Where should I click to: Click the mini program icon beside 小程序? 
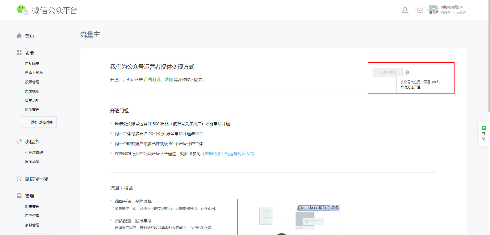[19, 142]
